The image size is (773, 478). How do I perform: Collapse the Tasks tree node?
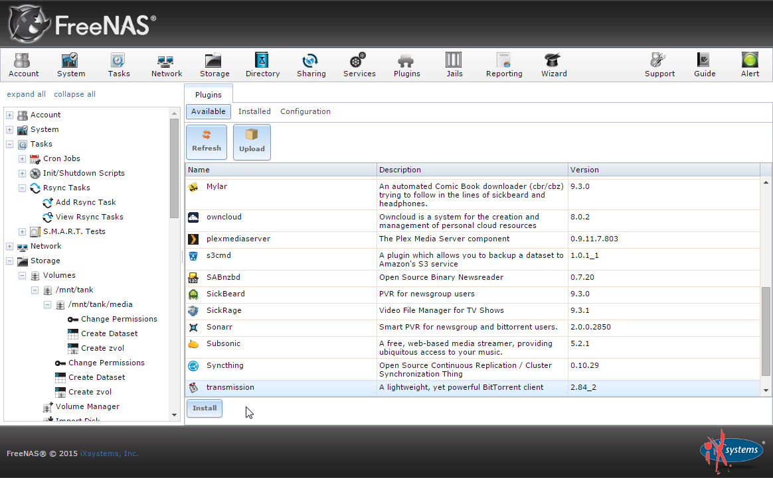pyautogui.click(x=9, y=145)
